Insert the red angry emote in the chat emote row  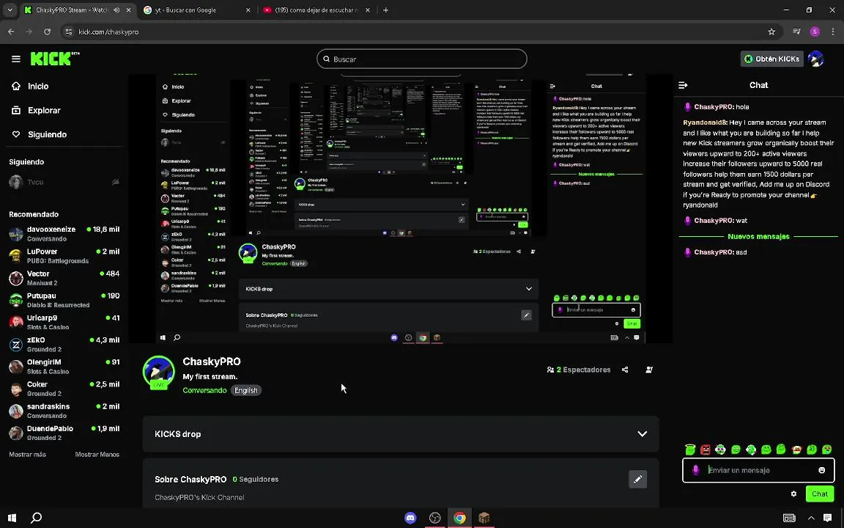point(705,450)
